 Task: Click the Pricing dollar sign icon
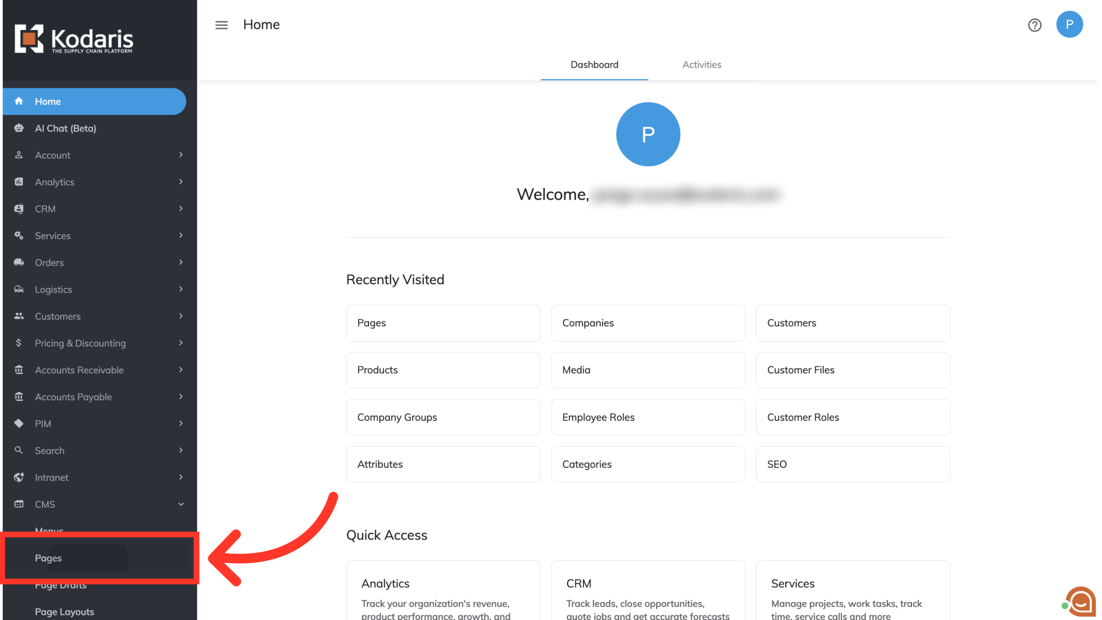coord(19,343)
